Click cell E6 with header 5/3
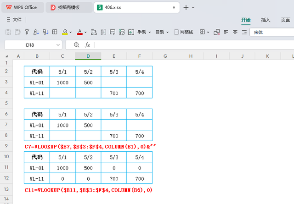 [x=114, y=114]
